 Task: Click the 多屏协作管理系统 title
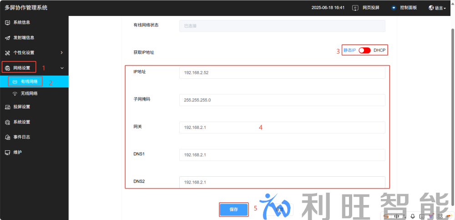[x=26, y=8]
